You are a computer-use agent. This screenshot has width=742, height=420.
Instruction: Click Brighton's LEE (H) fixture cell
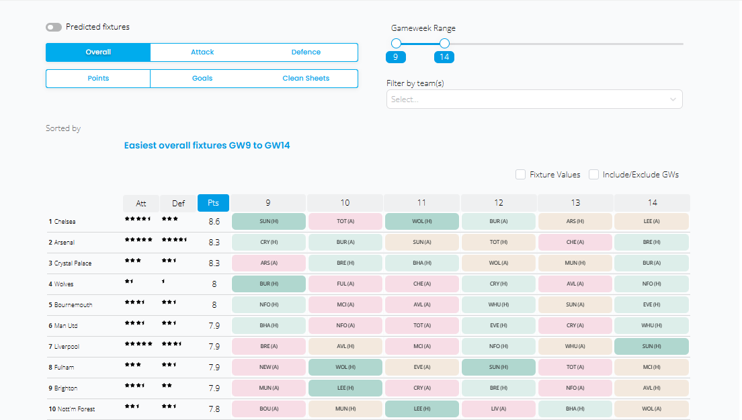point(345,388)
